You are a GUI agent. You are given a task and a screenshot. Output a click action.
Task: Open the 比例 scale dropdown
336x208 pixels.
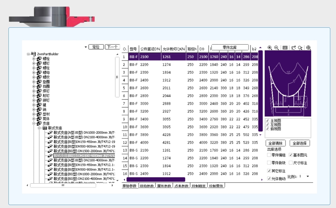[x=308, y=176]
